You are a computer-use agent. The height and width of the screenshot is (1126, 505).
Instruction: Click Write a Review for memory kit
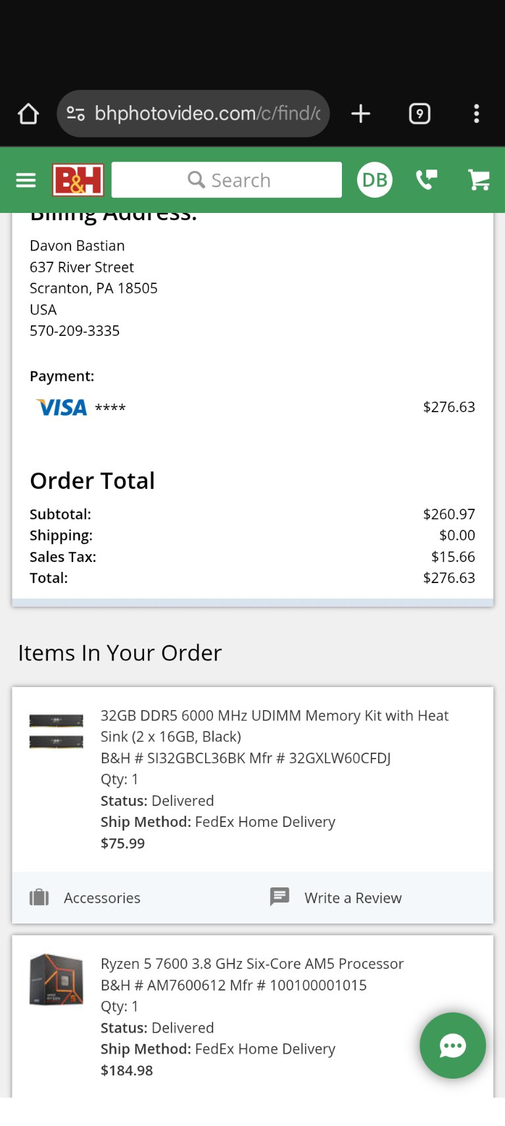point(352,898)
